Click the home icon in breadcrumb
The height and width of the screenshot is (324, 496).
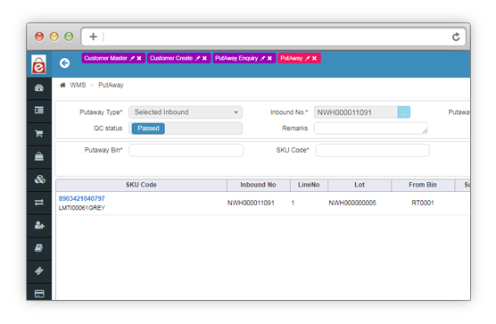pos(62,85)
